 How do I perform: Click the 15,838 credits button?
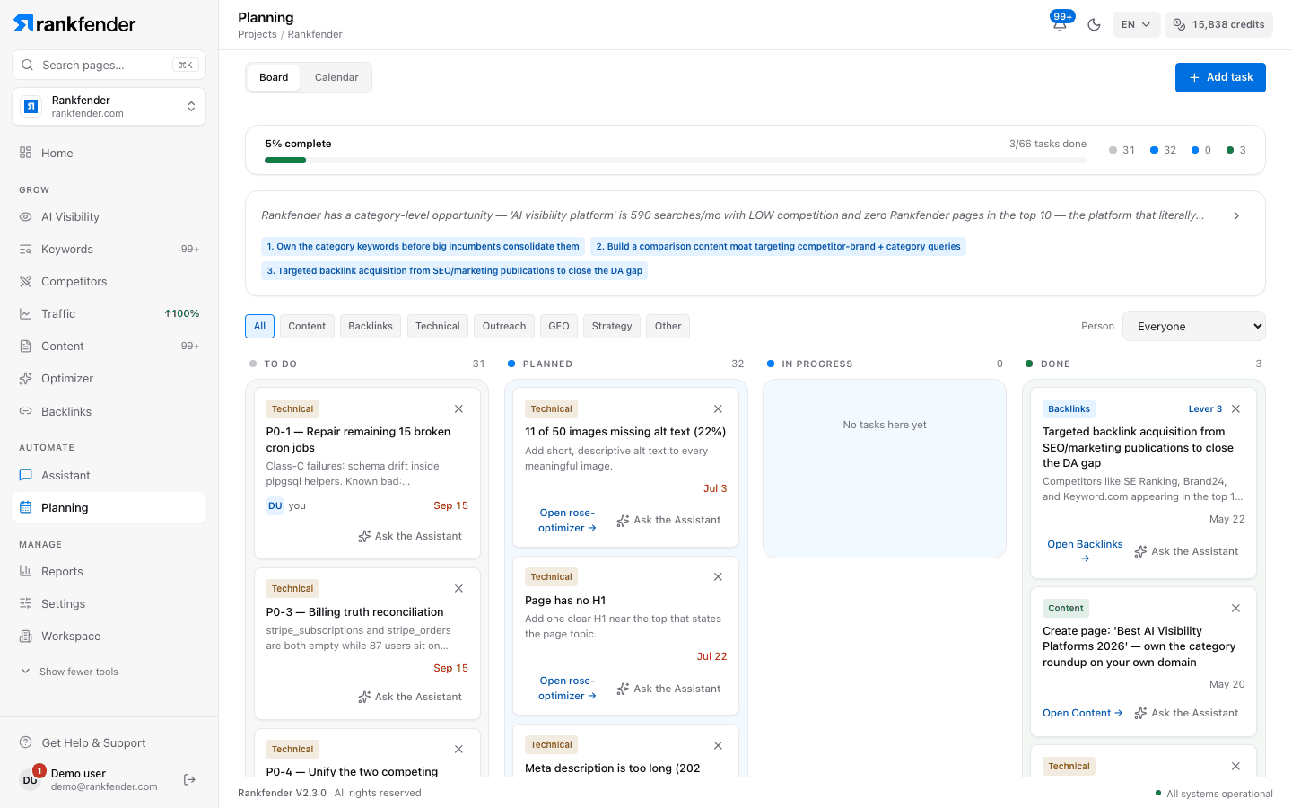tap(1218, 24)
